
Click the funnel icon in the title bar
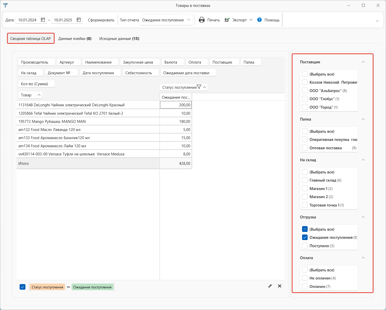[5, 5]
